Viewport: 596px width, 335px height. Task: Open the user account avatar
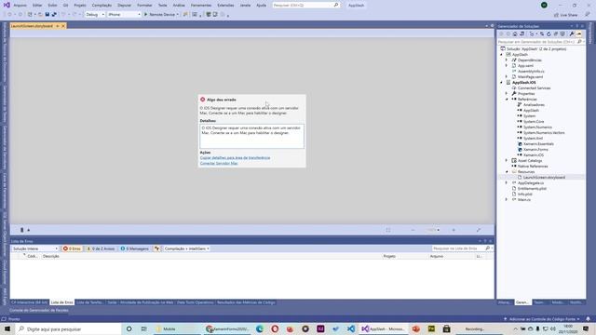[x=544, y=6]
